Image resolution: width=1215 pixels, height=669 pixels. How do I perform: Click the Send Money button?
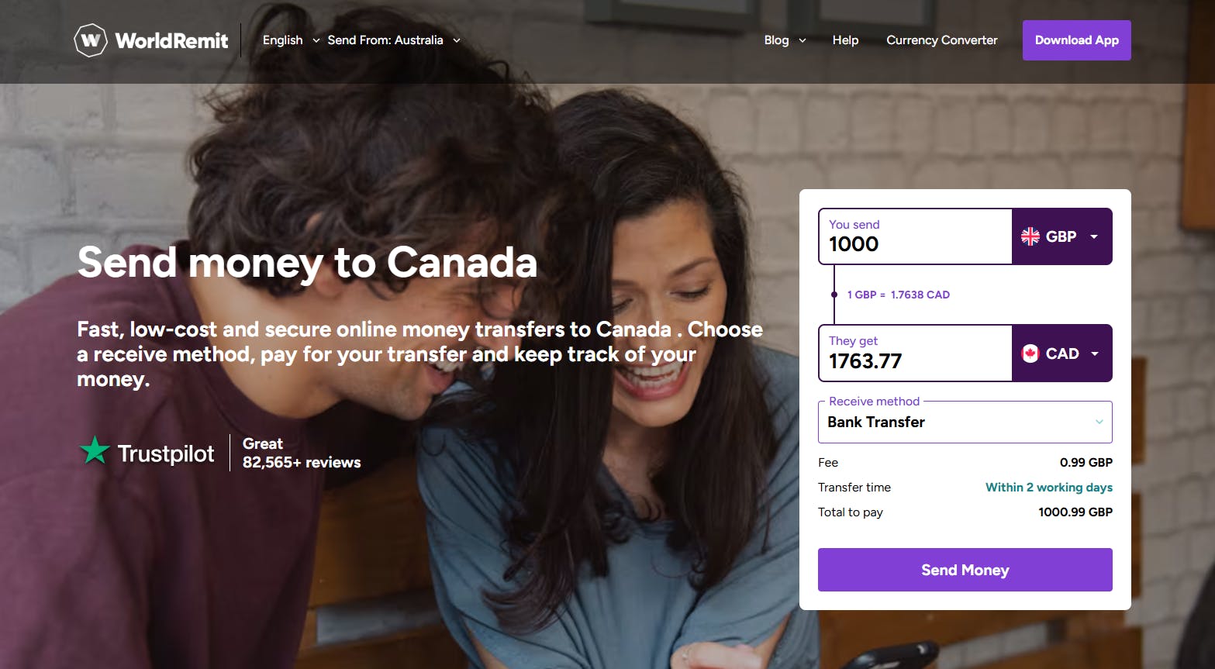click(x=965, y=570)
